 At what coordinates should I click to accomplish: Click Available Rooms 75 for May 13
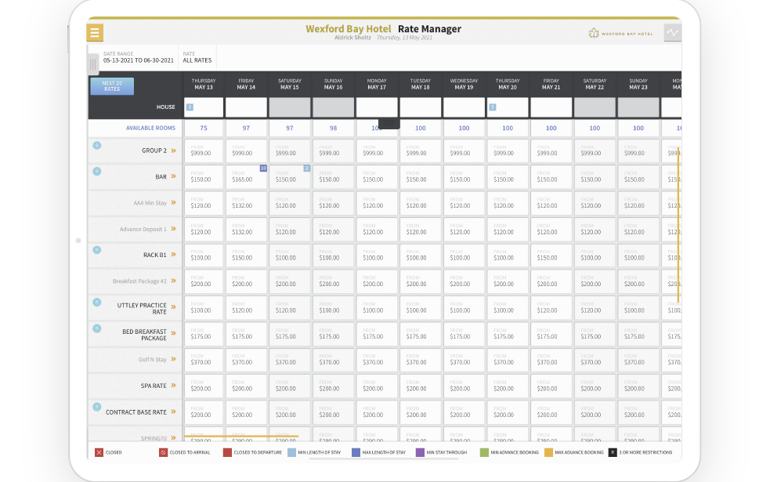click(x=204, y=129)
